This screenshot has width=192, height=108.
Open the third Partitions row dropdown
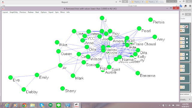click(x=183, y=46)
